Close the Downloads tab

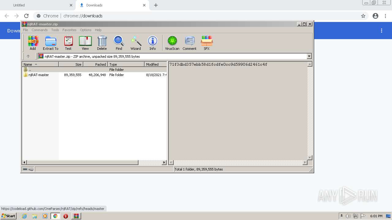(144, 5)
